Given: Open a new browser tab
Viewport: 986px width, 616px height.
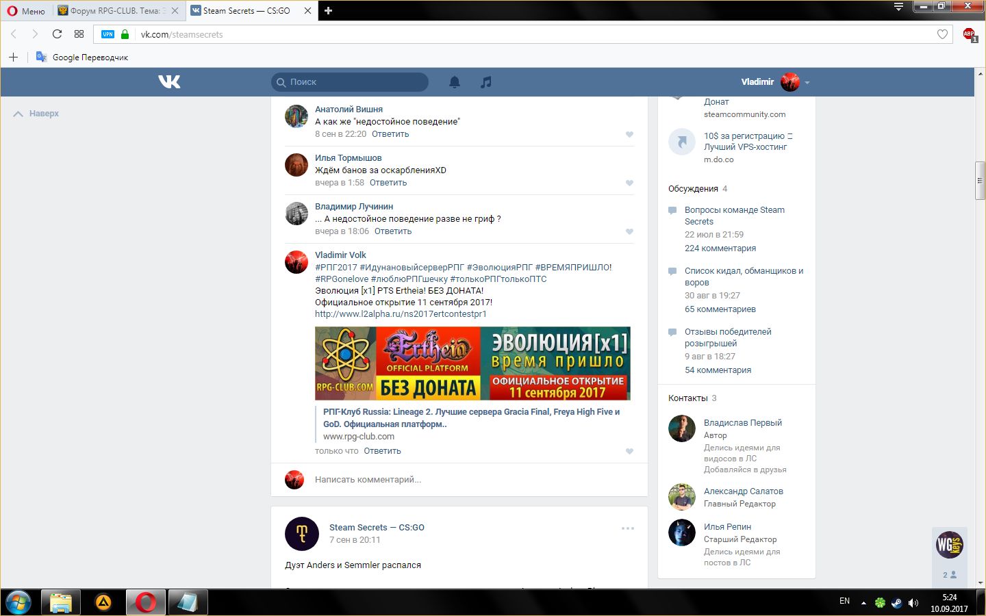Looking at the screenshot, I should pyautogui.click(x=328, y=10).
